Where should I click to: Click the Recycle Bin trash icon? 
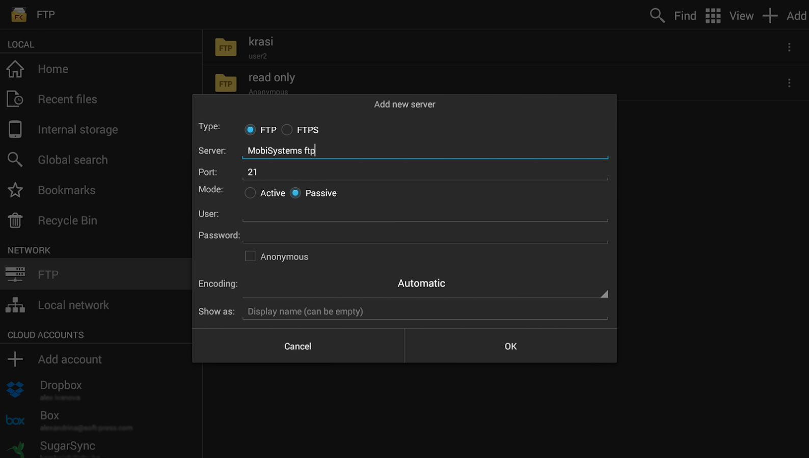click(15, 220)
